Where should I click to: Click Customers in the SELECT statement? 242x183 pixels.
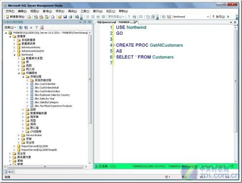click(x=163, y=57)
